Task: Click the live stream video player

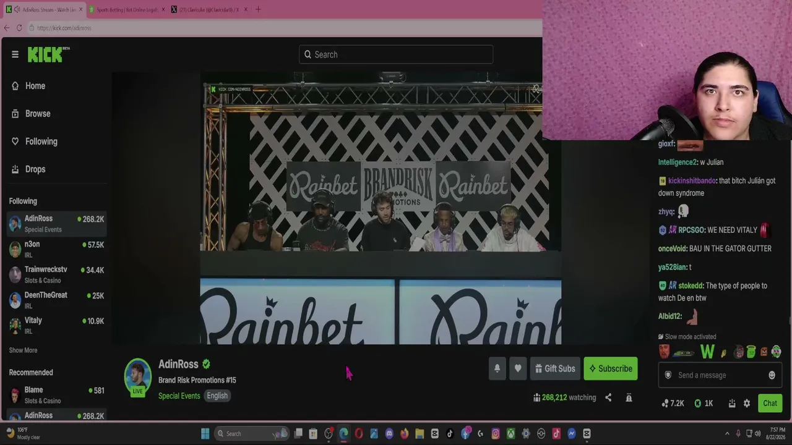Action: (x=381, y=208)
